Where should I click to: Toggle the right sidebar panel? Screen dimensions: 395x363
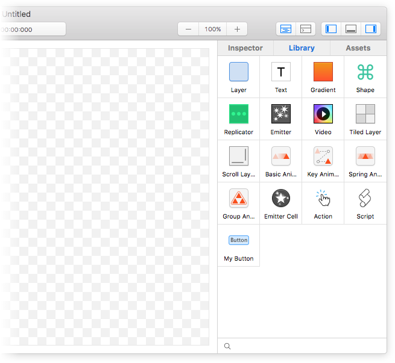pos(371,29)
